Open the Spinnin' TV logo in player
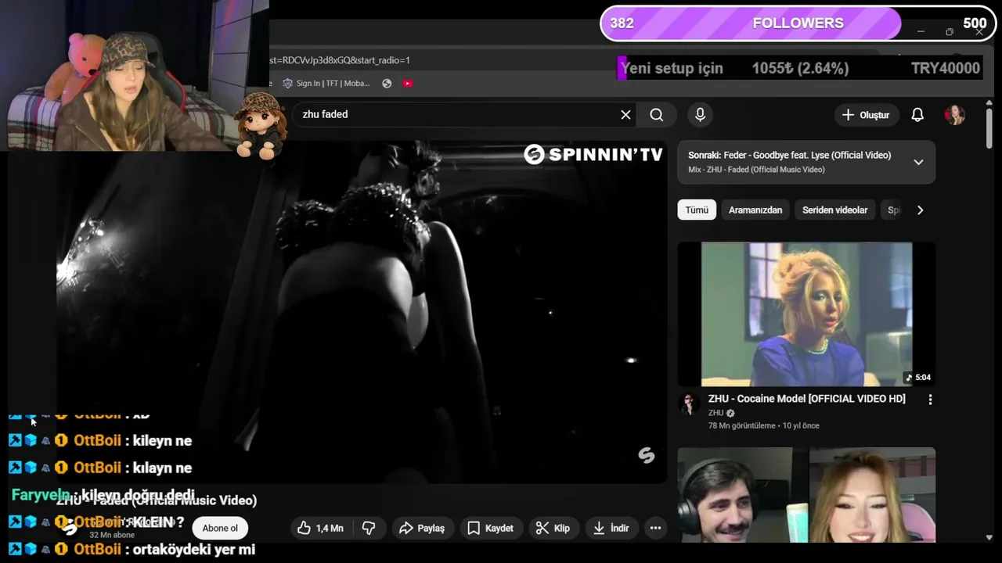This screenshot has height=563, width=1002. pyautogui.click(x=593, y=155)
